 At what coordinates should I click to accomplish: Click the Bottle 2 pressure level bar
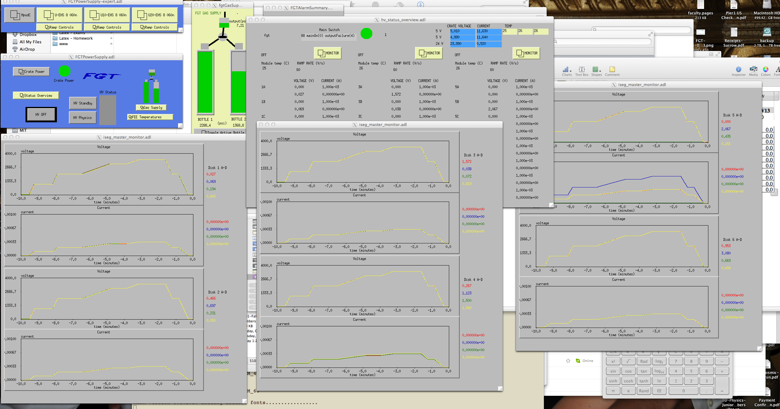pos(239,82)
